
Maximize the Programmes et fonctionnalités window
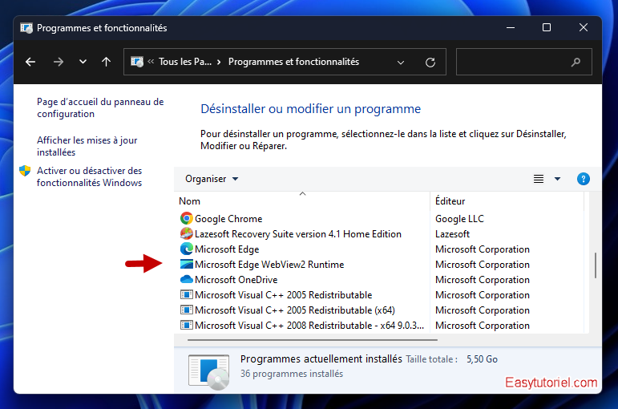point(547,27)
